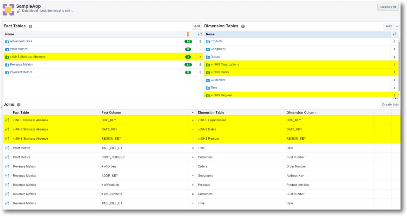The image size is (407, 216).
Task: Select REGION_KEY fact column cell
Action: tap(145, 139)
